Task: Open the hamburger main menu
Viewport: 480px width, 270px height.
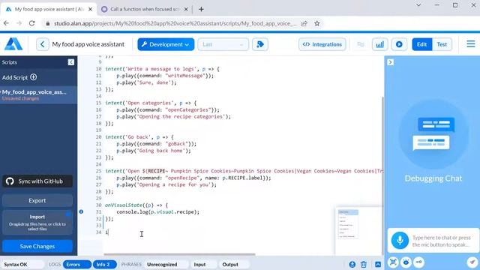Action: click(471, 44)
